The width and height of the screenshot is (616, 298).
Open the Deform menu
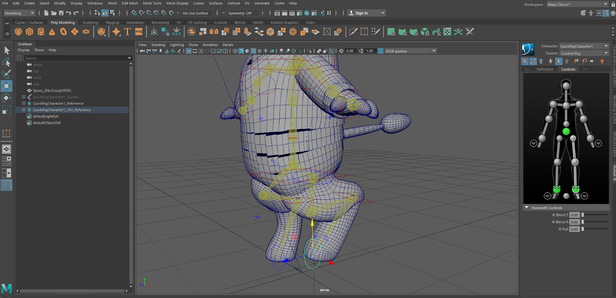[234, 3]
